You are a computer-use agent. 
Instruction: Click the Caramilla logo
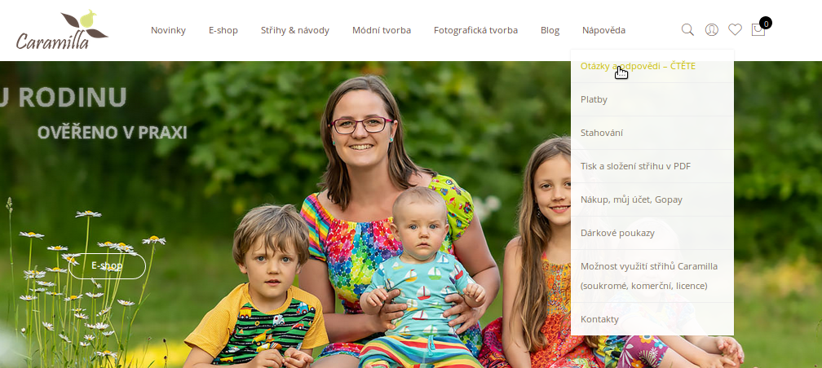click(62, 30)
